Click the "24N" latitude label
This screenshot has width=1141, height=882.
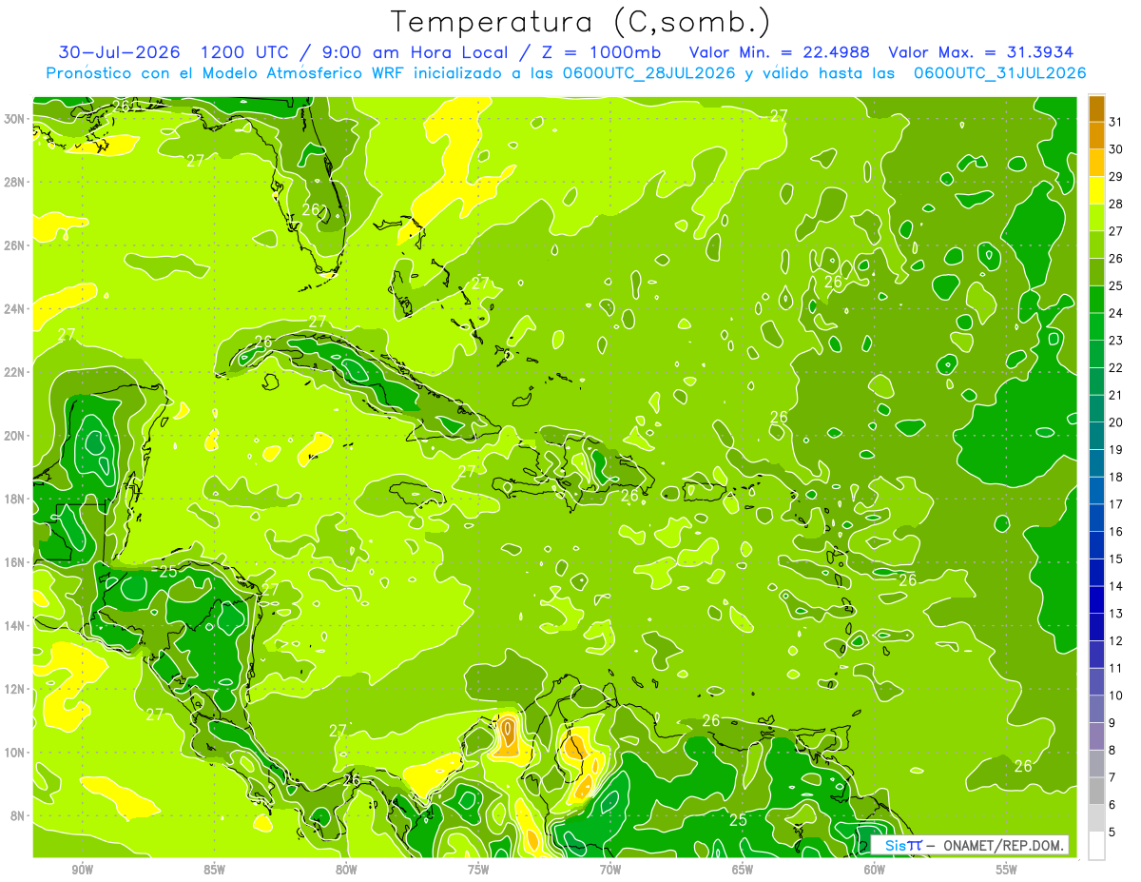point(15,309)
